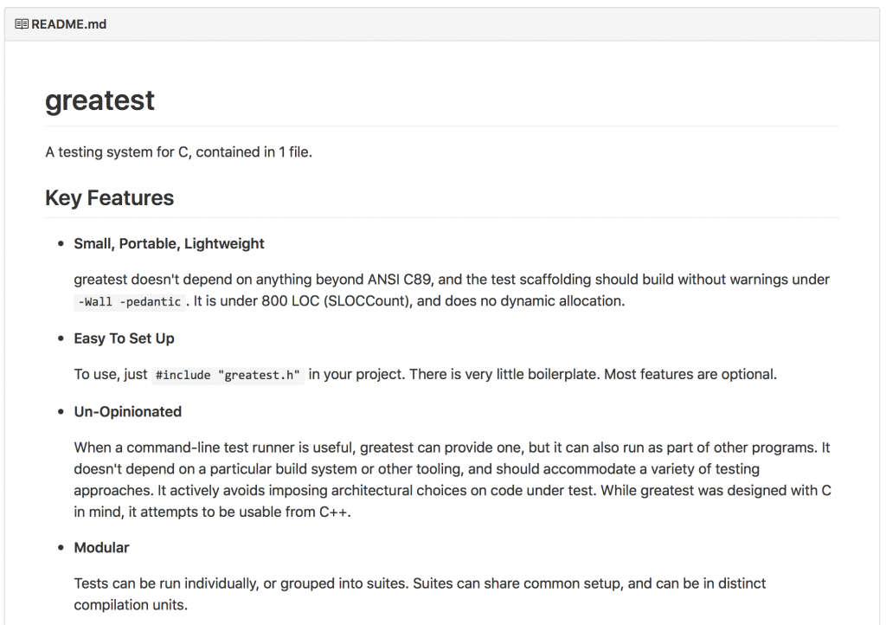The width and height of the screenshot is (886, 625).
Task: Select the Un-Opinionated bullet heading
Action: pyautogui.click(x=128, y=411)
